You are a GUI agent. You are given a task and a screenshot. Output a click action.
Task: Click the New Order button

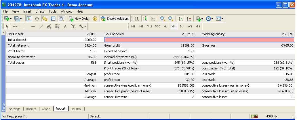[79, 19]
